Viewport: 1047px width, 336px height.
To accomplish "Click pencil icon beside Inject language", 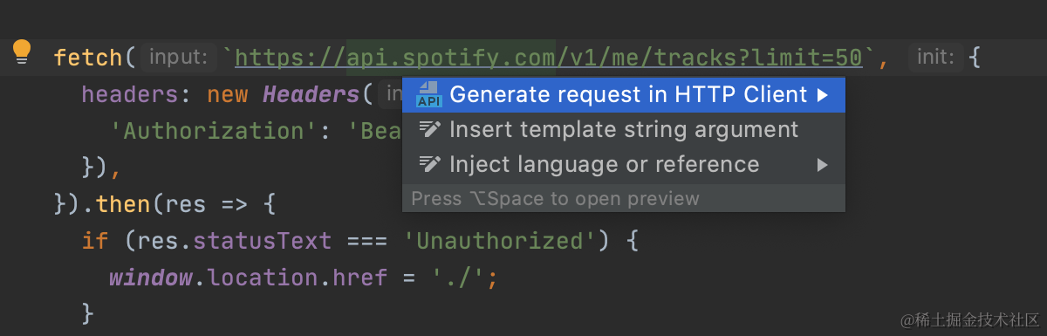I will (x=429, y=165).
